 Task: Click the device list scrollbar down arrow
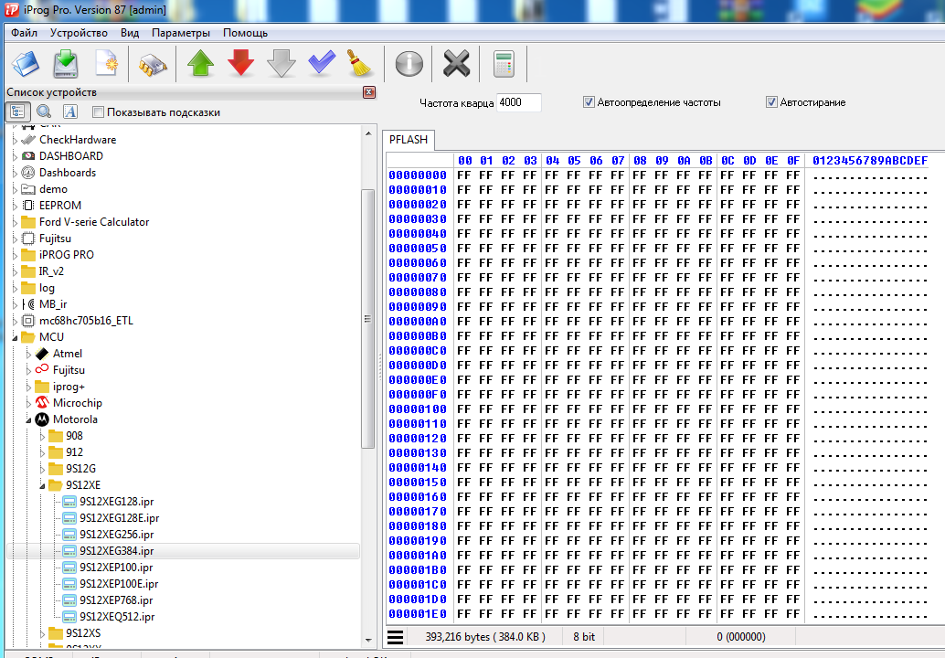coord(368,640)
